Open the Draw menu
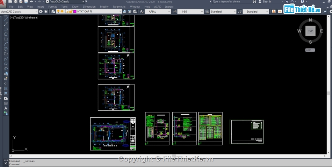 click(x=75, y=7)
